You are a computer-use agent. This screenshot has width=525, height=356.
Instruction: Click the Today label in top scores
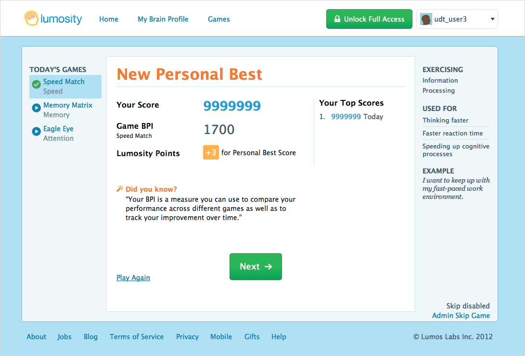click(x=373, y=117)
